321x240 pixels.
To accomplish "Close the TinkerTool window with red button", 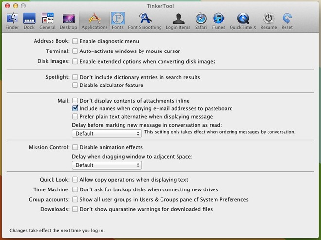I will click(x=8, y=6).
